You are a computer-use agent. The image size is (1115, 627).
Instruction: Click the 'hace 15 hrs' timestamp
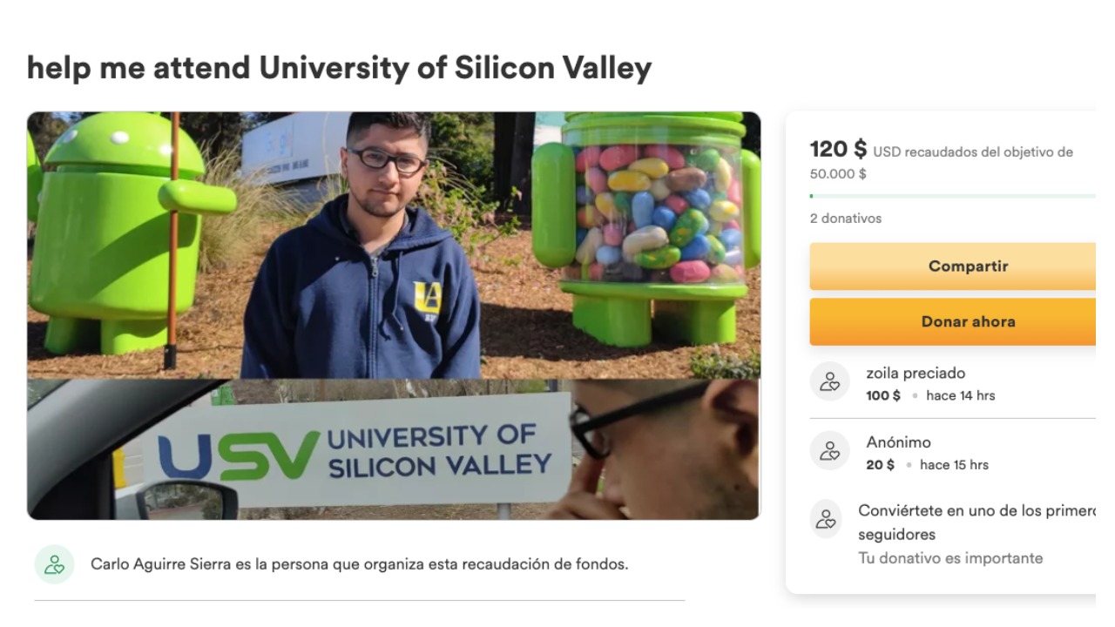[x=954, y=465]
